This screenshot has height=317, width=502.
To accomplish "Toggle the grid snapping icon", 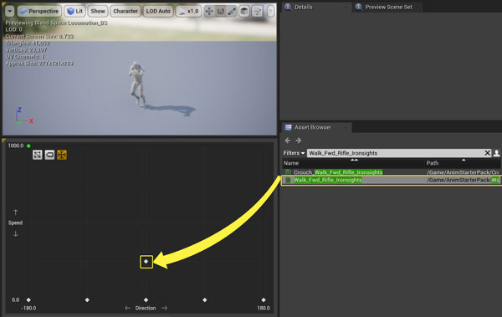I will (258, 12).
